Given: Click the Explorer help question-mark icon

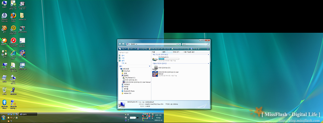Looking at the screenshot, I should [x=208, y=49].
